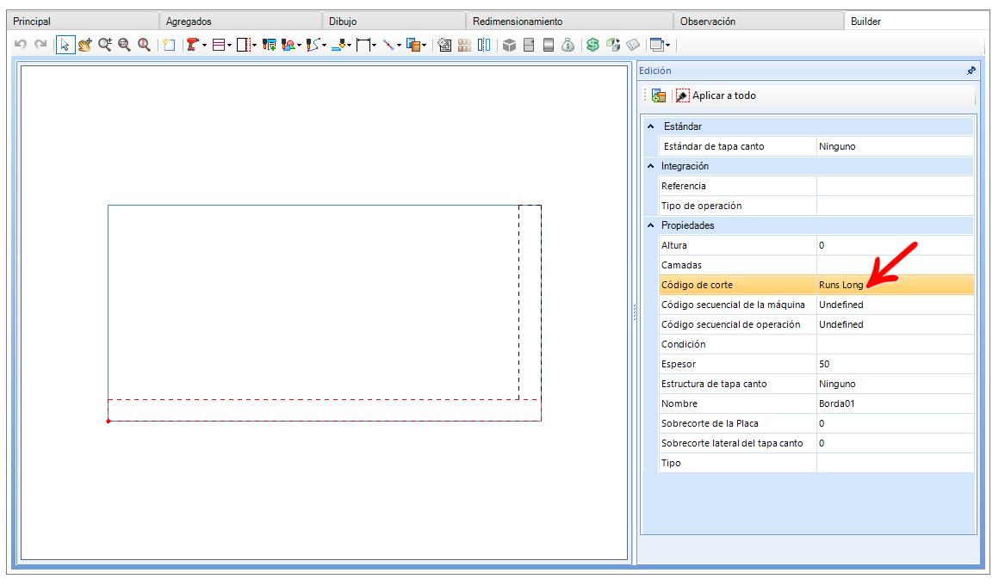Click the zoom reset magnifier icon
This screenshot has height=585, width=1005.
pos(144,44)
